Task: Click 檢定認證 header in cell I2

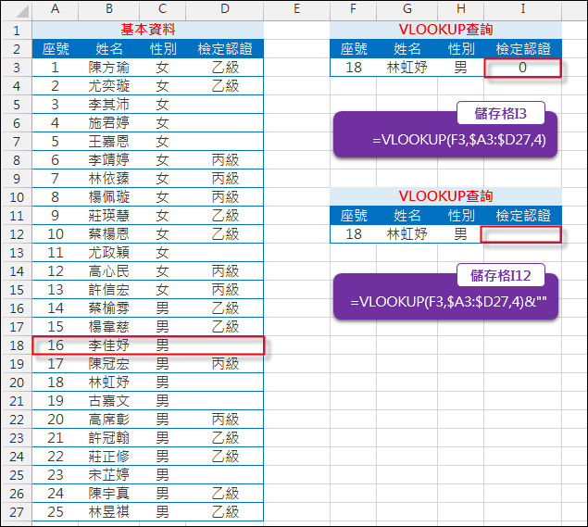Action: 523,49
